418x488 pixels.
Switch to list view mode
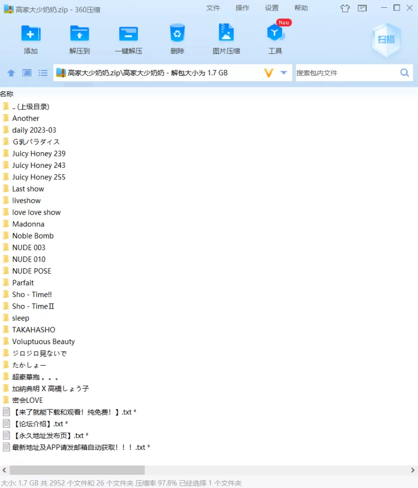pos(43,73)
